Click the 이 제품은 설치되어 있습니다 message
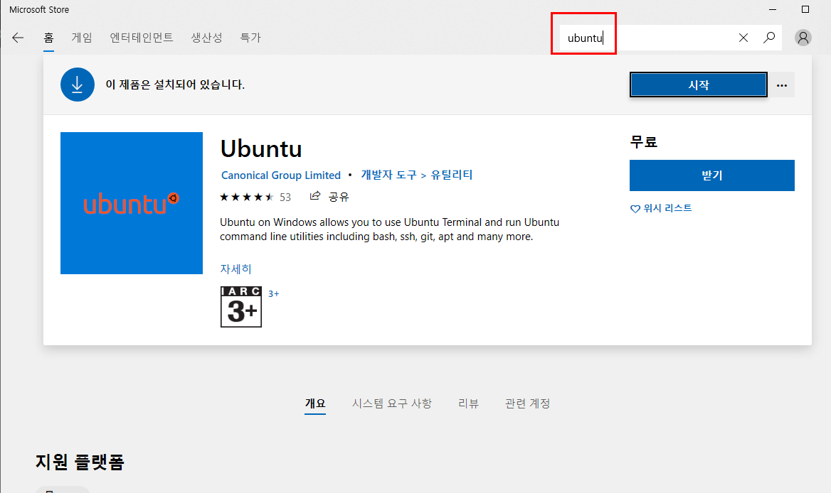Screen dimensions: 831x493 175,85
